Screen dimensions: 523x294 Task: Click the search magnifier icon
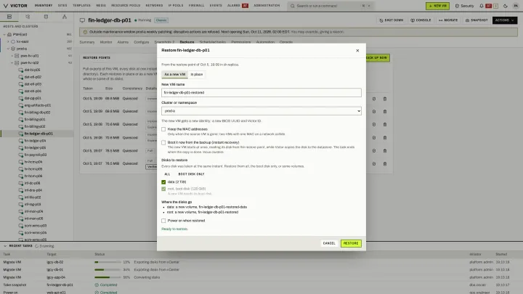pos(293,6)
